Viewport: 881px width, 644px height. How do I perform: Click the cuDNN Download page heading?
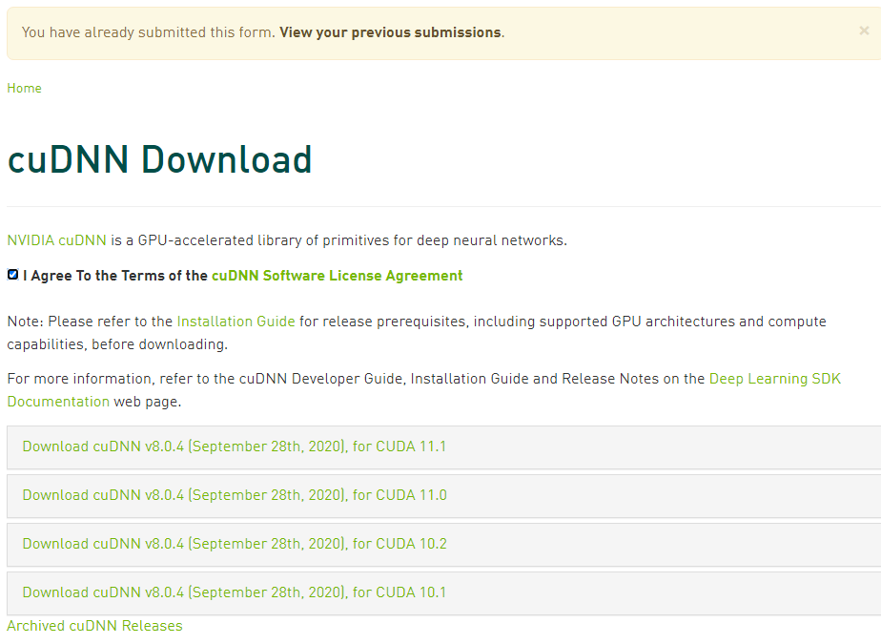[159, 159]
